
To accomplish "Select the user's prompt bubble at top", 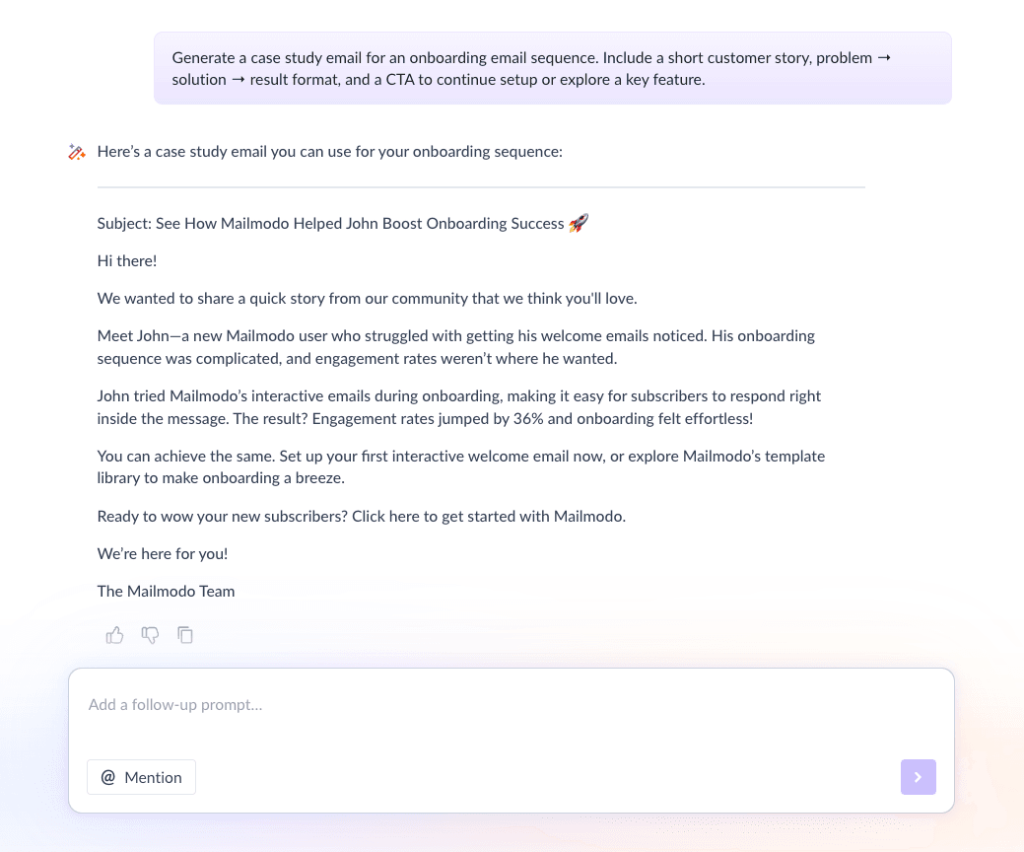I will [552, 68].
